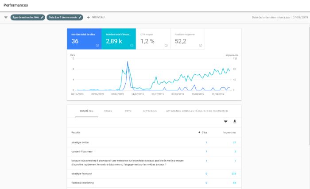This screenshot has height=189, width=310.
Task: Open the table filter icon above the query list
Action: pyautogui.click(x=225, y=121)
